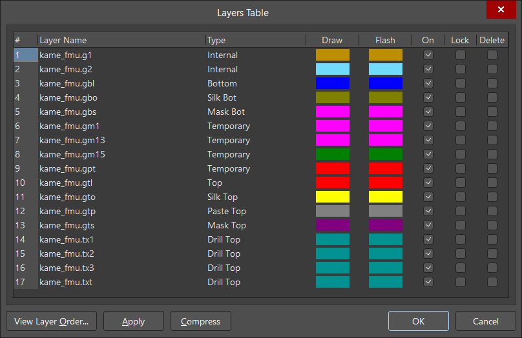Change Type of kame_fmu.tx3 row

(x=224, y=268)
